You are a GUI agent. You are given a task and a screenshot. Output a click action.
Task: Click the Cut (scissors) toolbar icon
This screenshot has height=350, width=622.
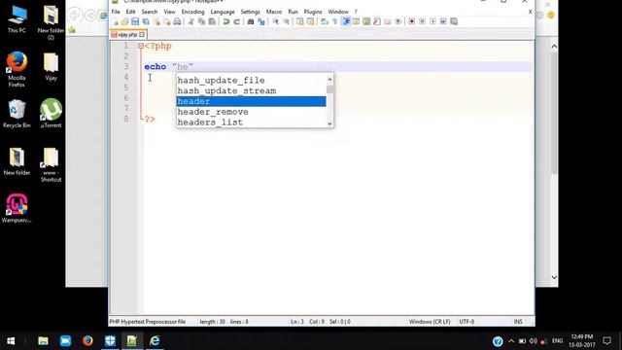[x=190, y=21]
